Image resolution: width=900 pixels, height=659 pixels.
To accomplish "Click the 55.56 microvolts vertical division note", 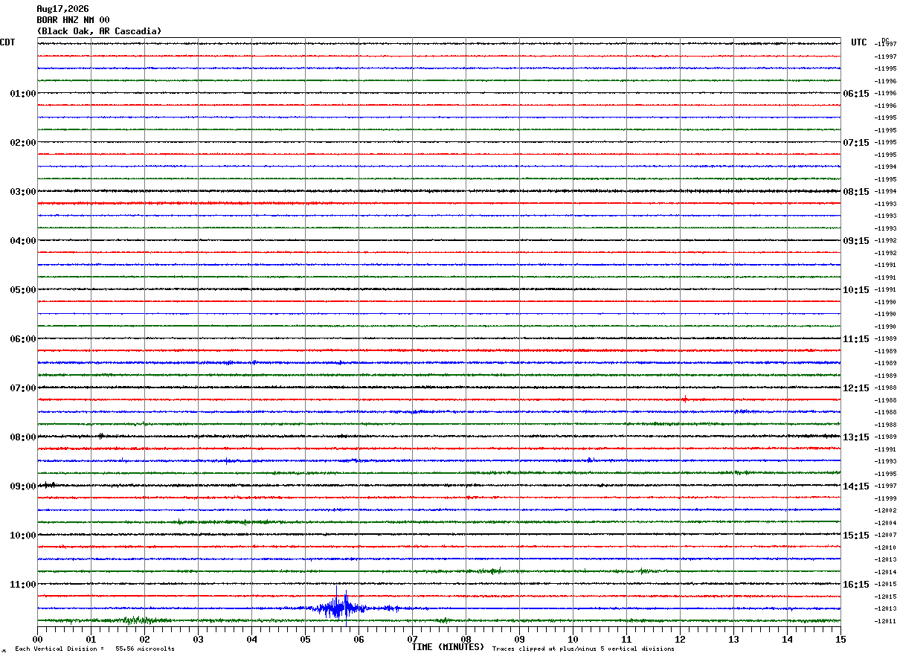I will click(x=145, y=649).
